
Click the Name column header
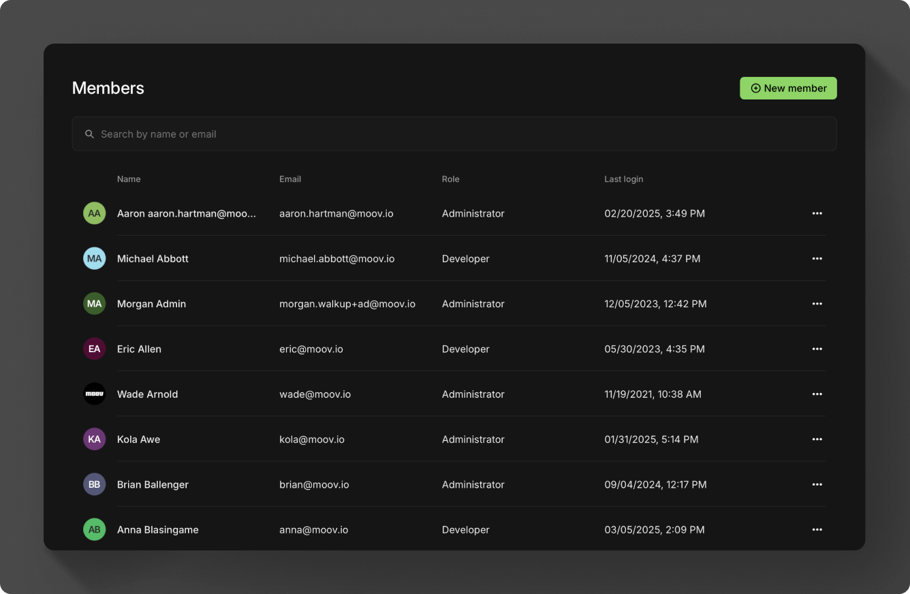129,179
